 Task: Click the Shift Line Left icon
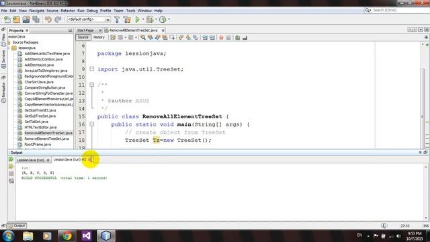coord(205,38)
